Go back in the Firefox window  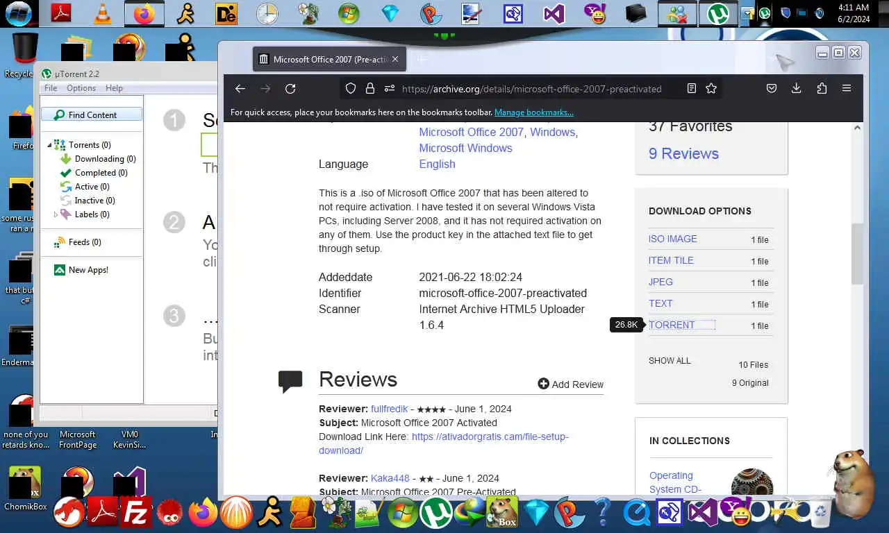(240, 88)
